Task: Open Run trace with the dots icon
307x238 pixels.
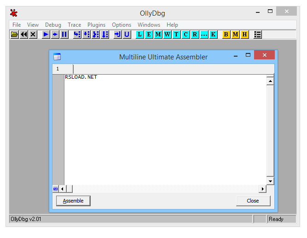Action: tap(204, 35)
